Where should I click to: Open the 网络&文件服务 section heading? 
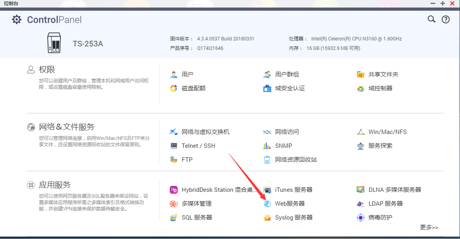click(x=66, y=127)
